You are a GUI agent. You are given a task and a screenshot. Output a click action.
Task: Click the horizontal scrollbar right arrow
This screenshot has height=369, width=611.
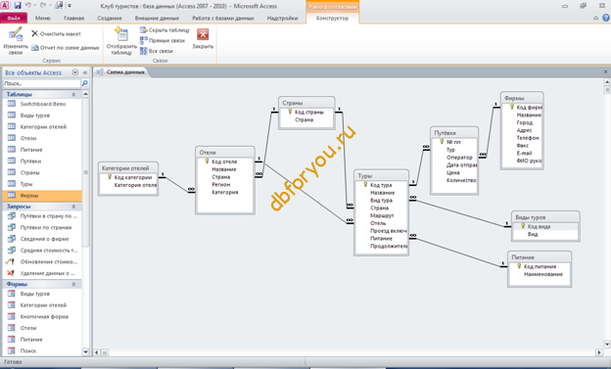pyautogui.click(x=599, y=352)
